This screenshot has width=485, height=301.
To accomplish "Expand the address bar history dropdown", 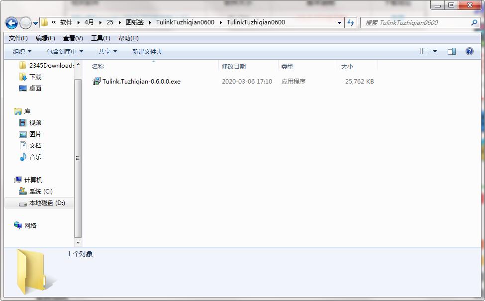I will click(x=339, y=22).
